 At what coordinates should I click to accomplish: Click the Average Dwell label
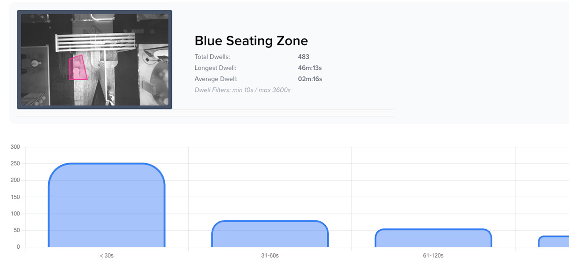(x=216, y=79)
